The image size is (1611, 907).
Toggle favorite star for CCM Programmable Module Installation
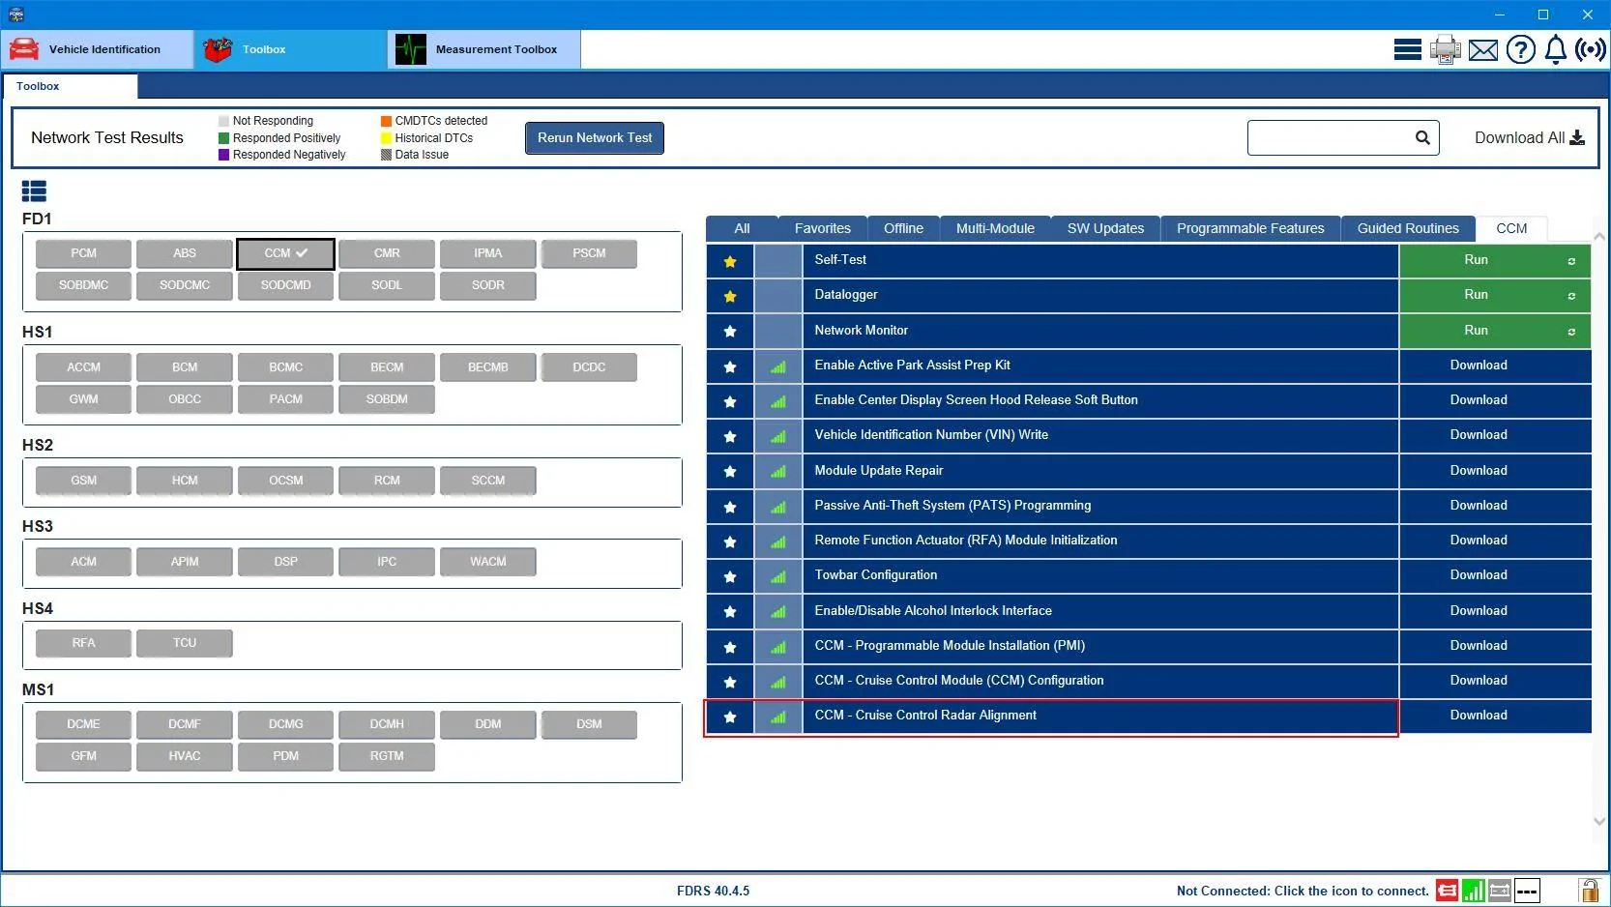click(x=730, y=647)
